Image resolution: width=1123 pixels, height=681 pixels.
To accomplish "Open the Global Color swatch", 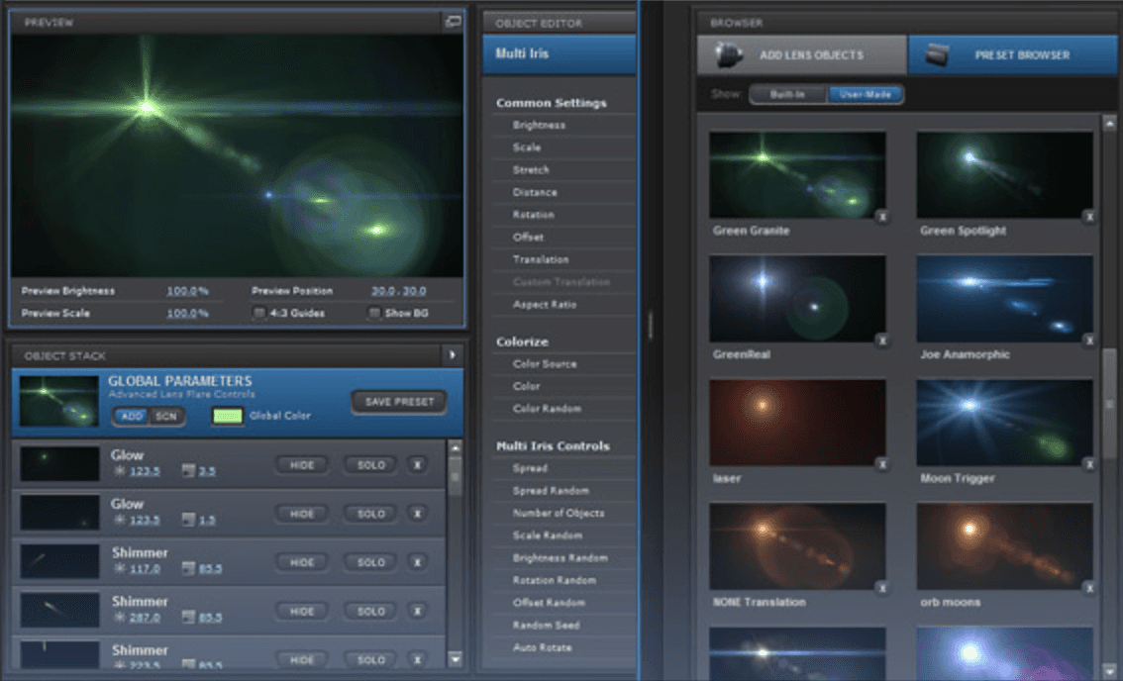I will 227,416.
